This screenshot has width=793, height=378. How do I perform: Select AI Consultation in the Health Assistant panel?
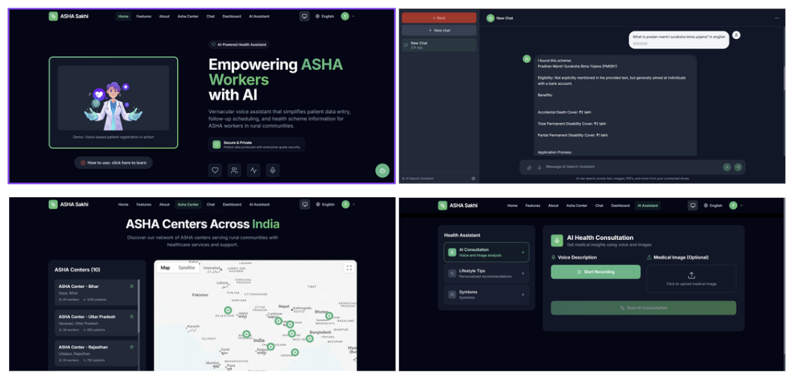(x=485, y=252)
